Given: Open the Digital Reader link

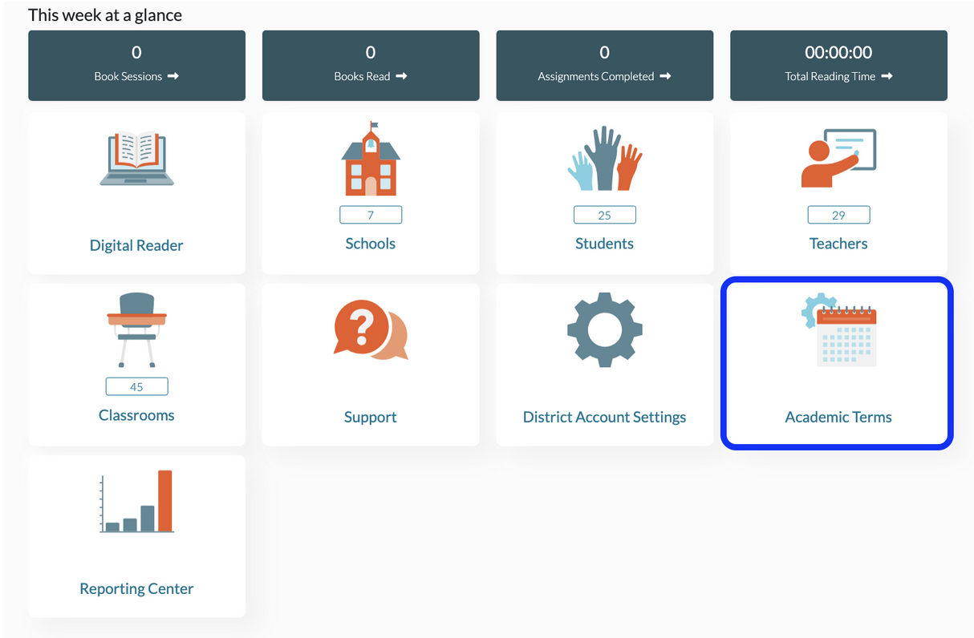Looking at the screenshot, I should coord(136,245).
